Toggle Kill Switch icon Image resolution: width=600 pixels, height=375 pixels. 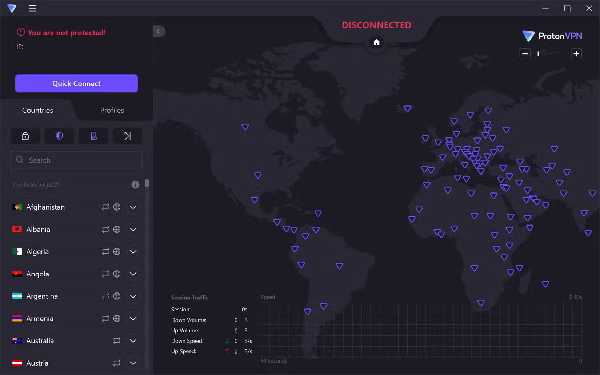pyautogui.click(x=93, y=136)
